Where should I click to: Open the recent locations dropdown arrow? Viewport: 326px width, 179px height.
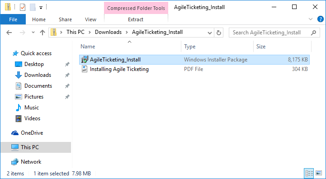click(33, 33)
